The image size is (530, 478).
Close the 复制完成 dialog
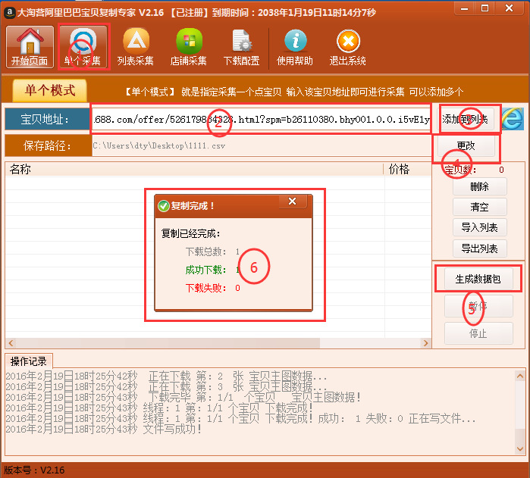pos(293,202)
